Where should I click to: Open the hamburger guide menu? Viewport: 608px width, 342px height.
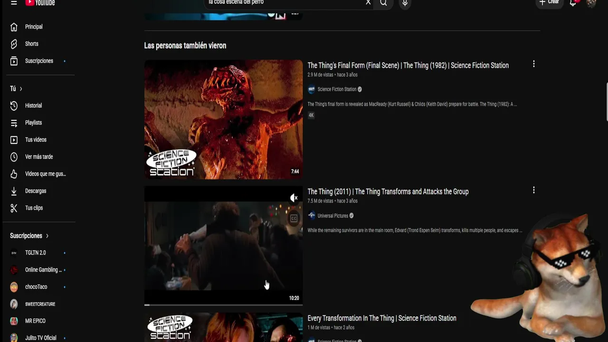point(14,2)
